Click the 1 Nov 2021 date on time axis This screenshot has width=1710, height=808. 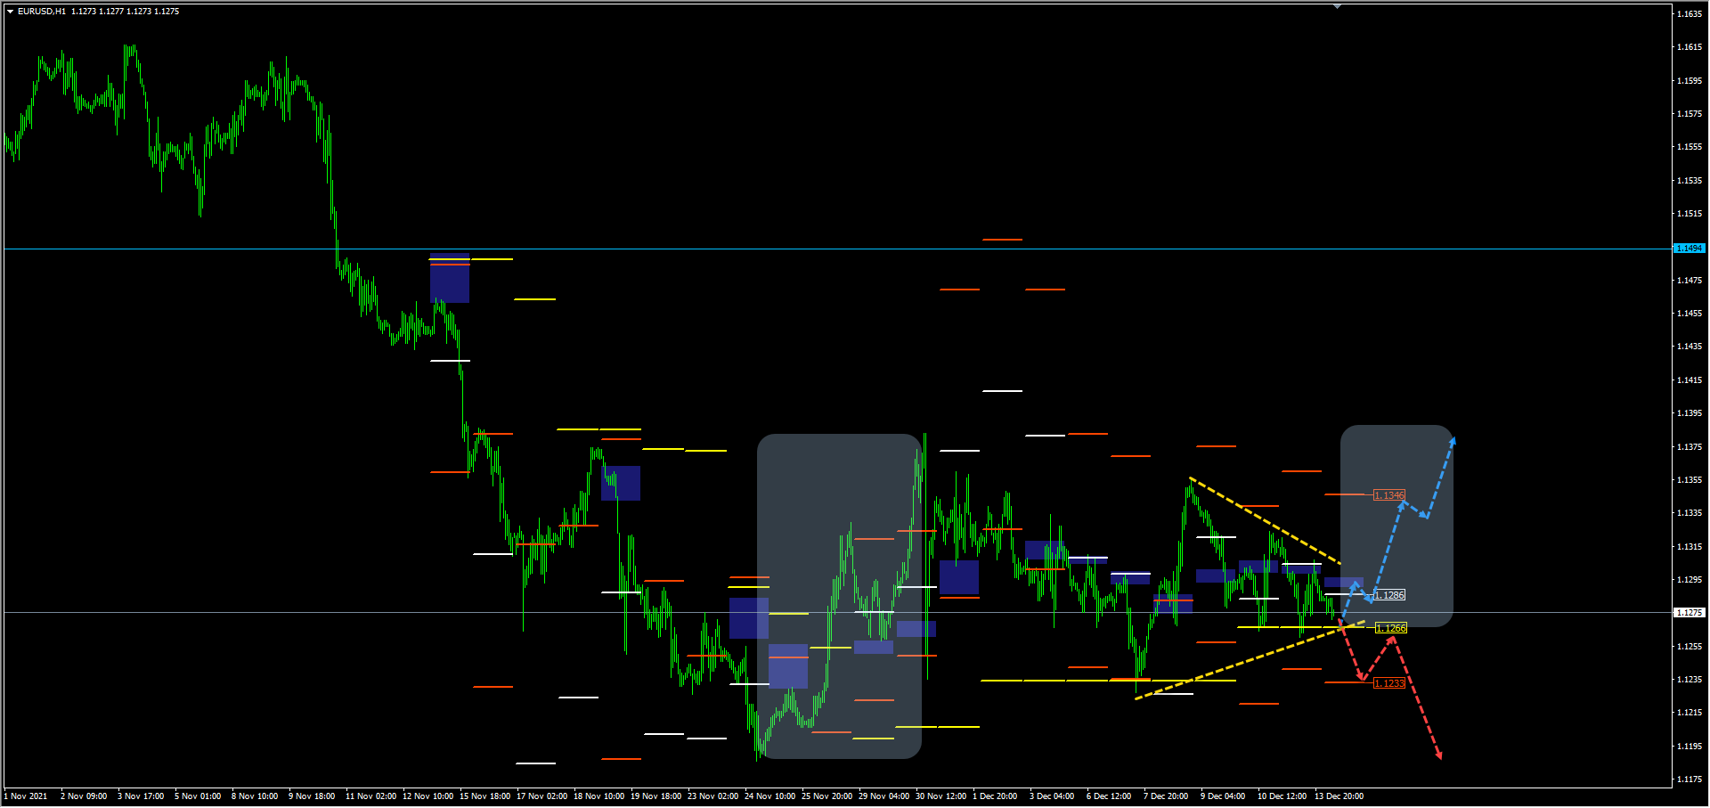pos(26,796)
